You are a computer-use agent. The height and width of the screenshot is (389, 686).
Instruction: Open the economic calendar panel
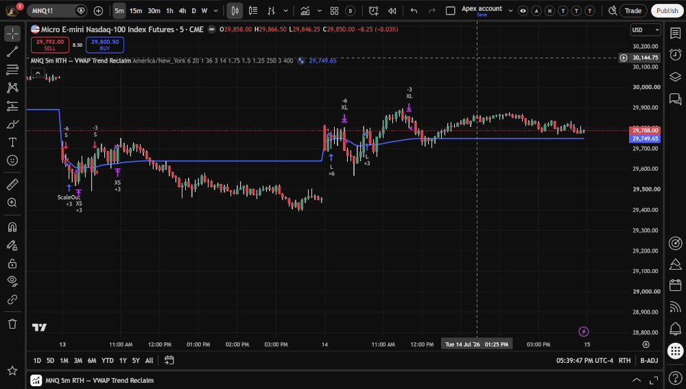(x=675, y=285)
